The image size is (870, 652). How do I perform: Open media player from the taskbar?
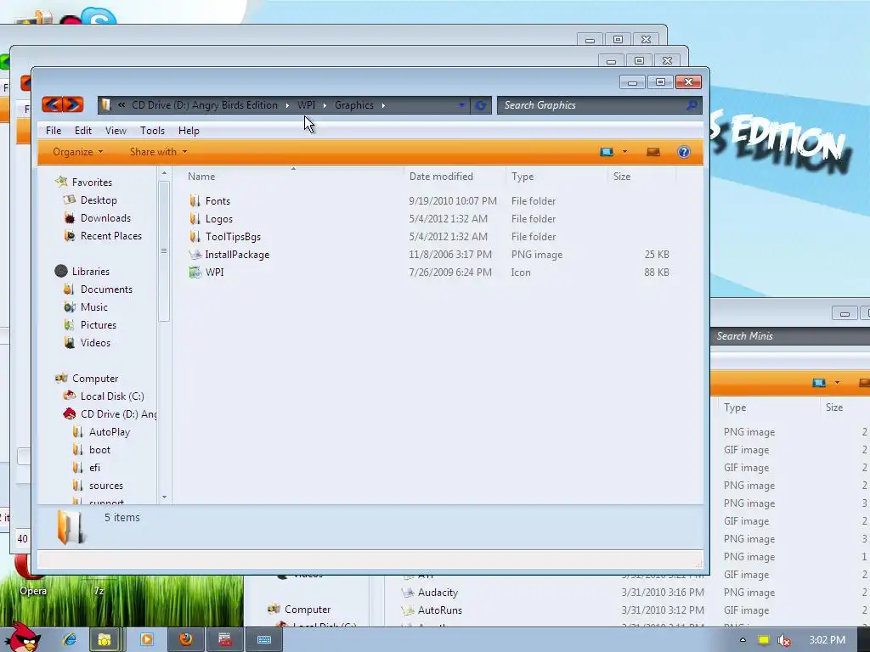pyautogui.click(x=146, y=640)
